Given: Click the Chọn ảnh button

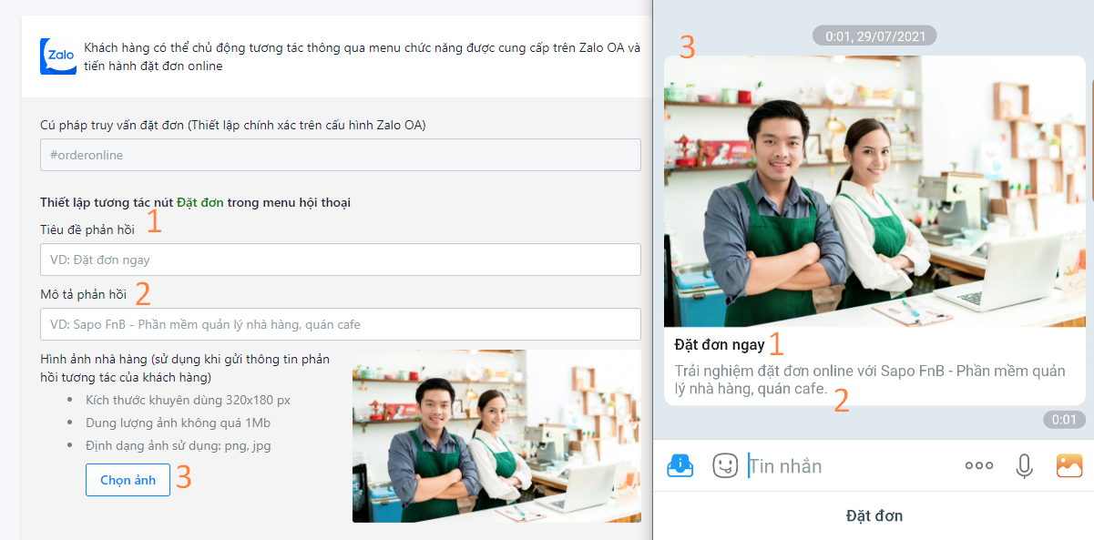Looking at the screenshot, I should click(128, 480).
